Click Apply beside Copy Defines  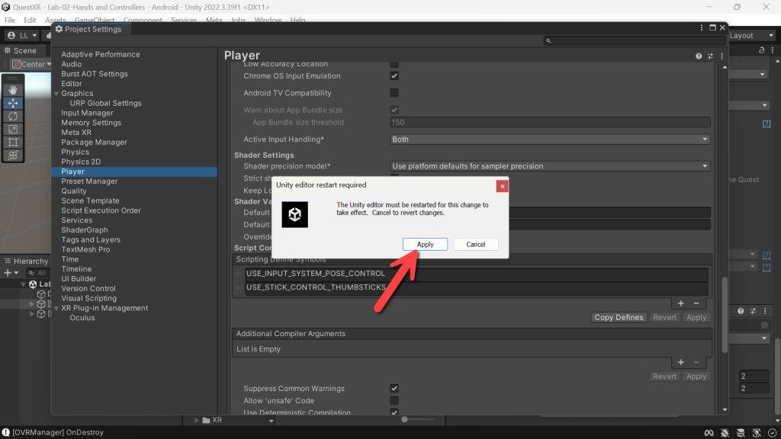696,318
